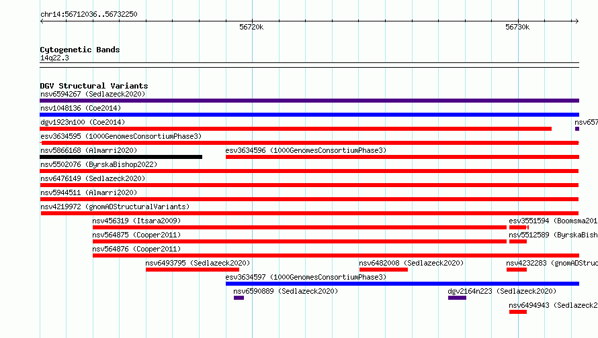Click the right arrow of the ruler

(576, 21)
